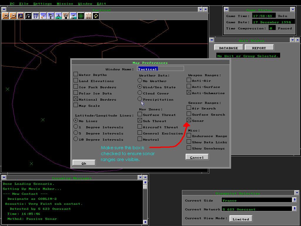This screenshot has width=301, height=226.
Task: Click the aircraft launch toolbar icon
Action: 73,16
